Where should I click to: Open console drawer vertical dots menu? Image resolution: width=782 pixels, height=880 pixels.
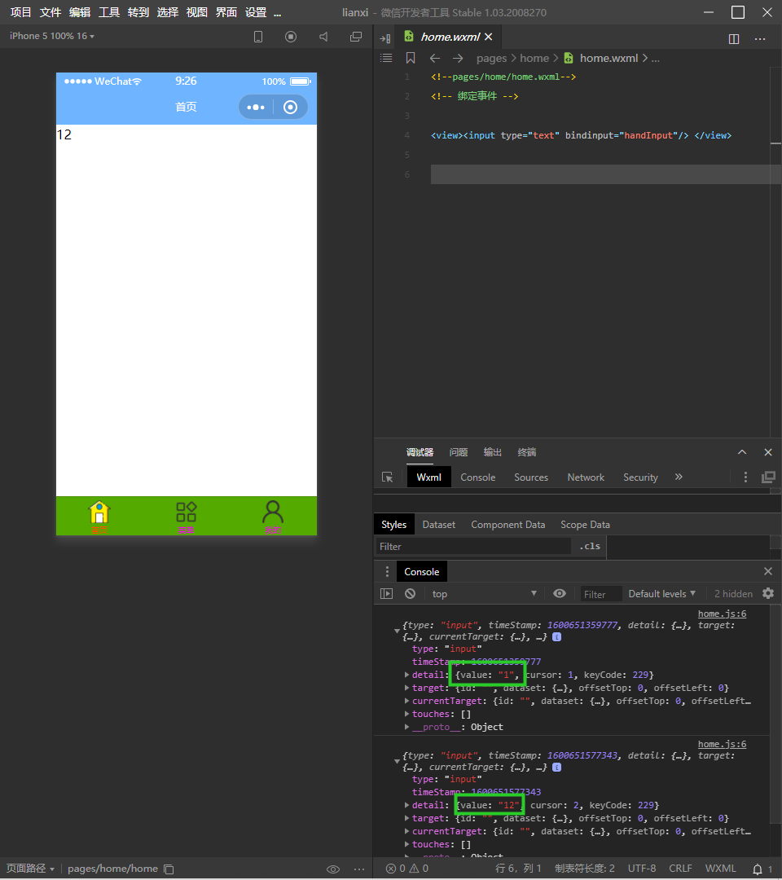(386, 571)
